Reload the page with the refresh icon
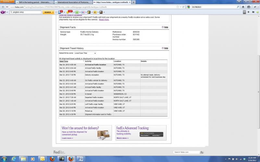Image resolution: width=260 pixels, height=162 pixels. [183, 7]
